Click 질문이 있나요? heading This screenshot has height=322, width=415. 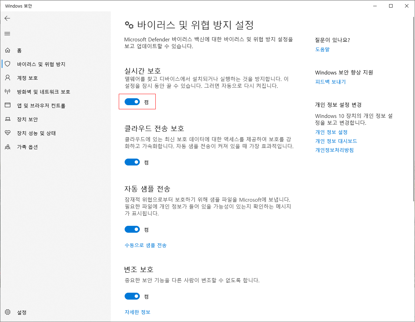[332, 40]
